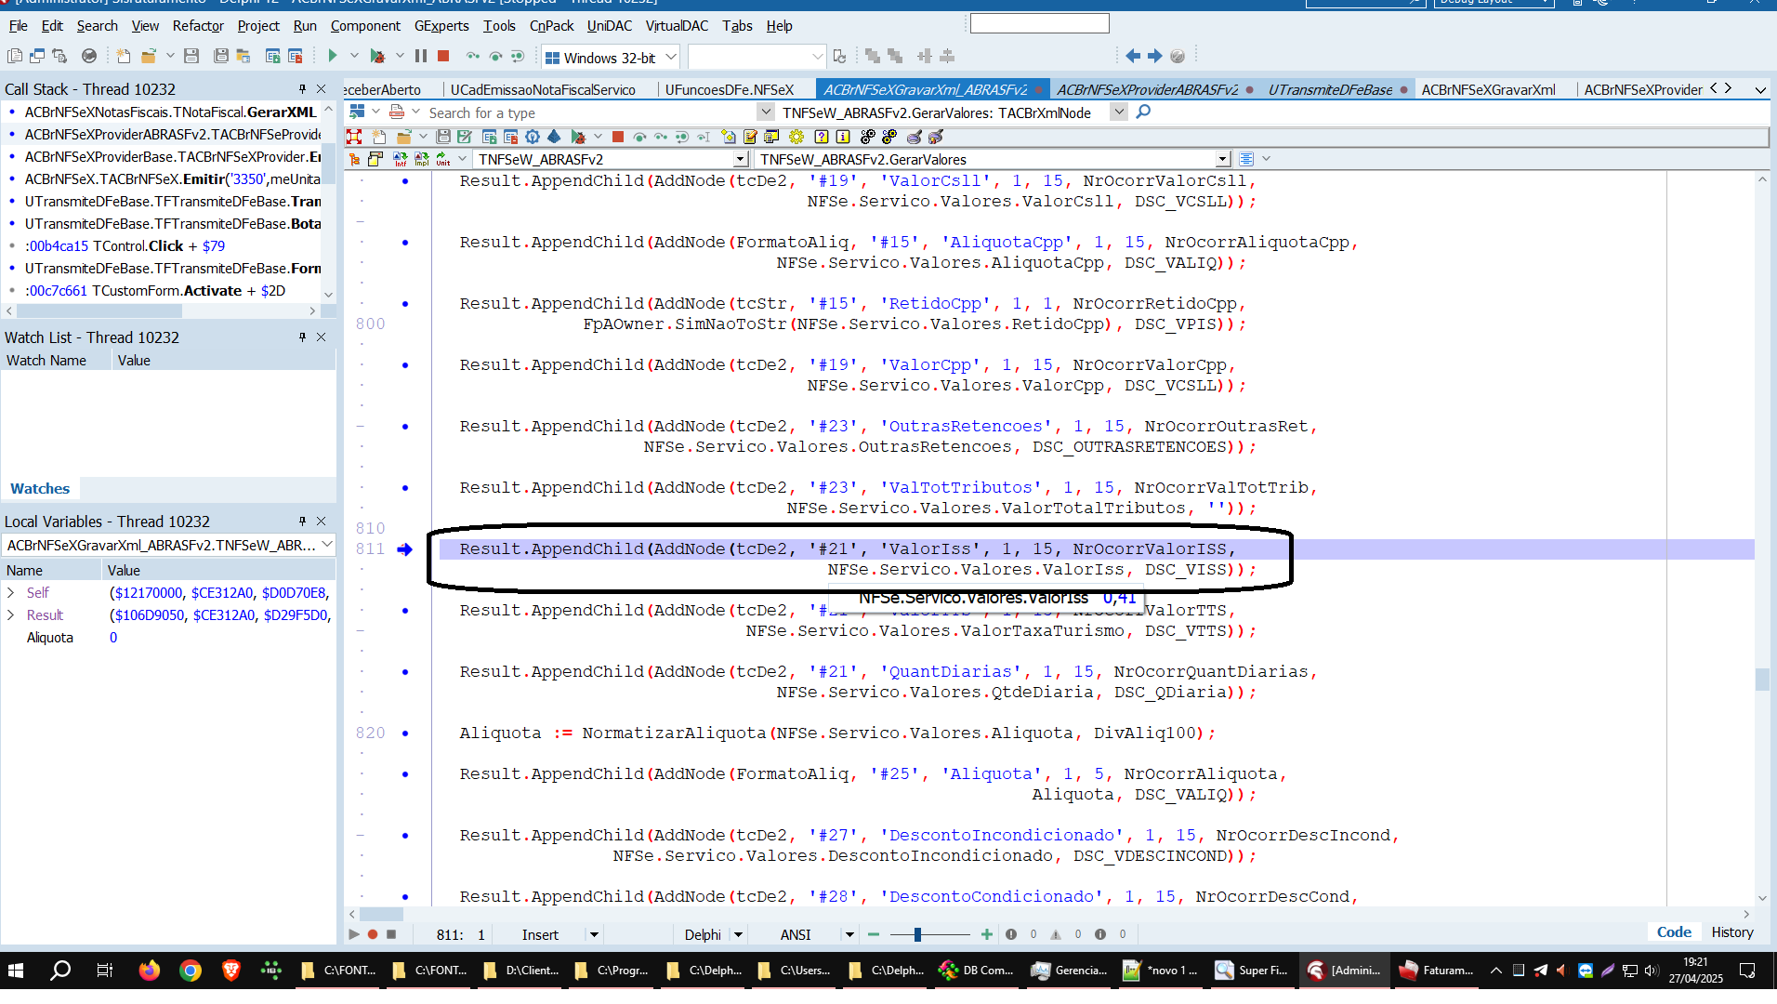Click the search box in title area
This screenshot has height=1004, width=1777.
pos(1039,23)
